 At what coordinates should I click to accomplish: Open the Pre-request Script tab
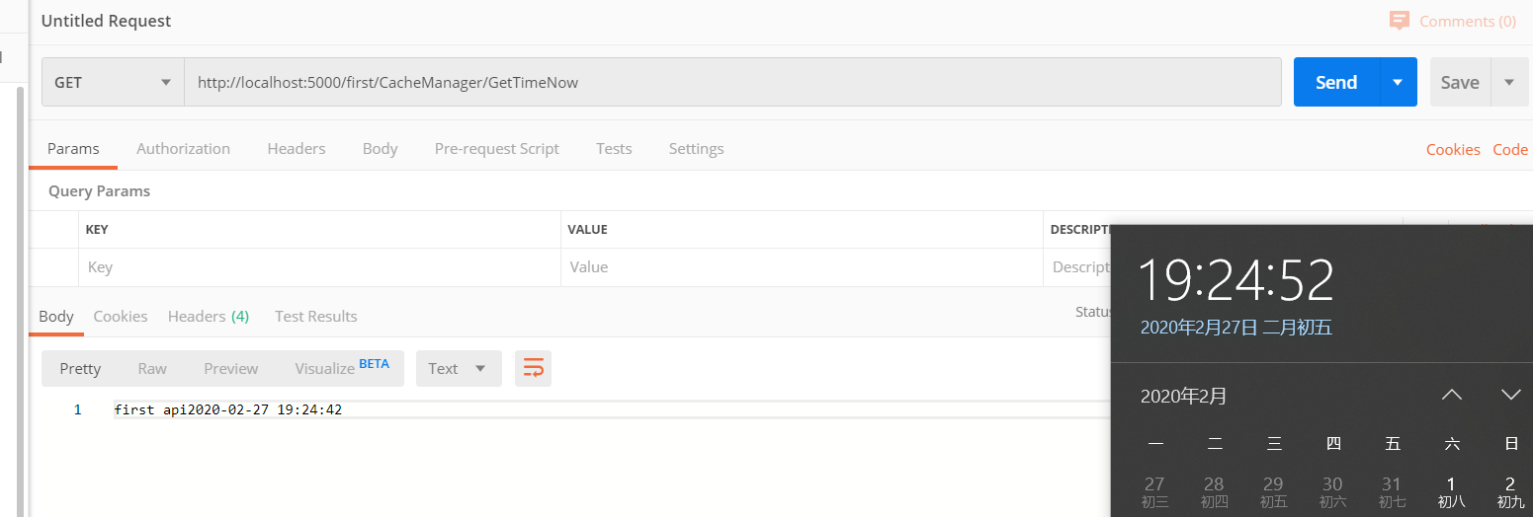click(x=497, y=149)
